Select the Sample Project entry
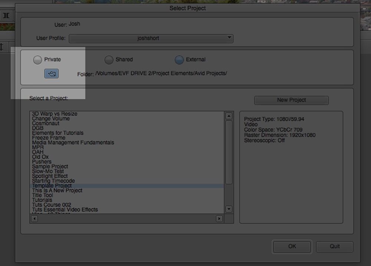This screenshot has width=371, height=266. click(x=50, y=166)
